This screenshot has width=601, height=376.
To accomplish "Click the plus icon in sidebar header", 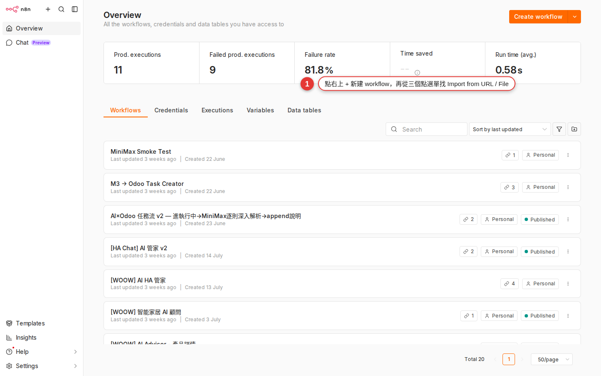I will point(48,9).
